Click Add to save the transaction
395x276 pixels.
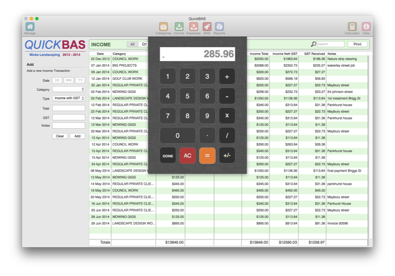77,136
